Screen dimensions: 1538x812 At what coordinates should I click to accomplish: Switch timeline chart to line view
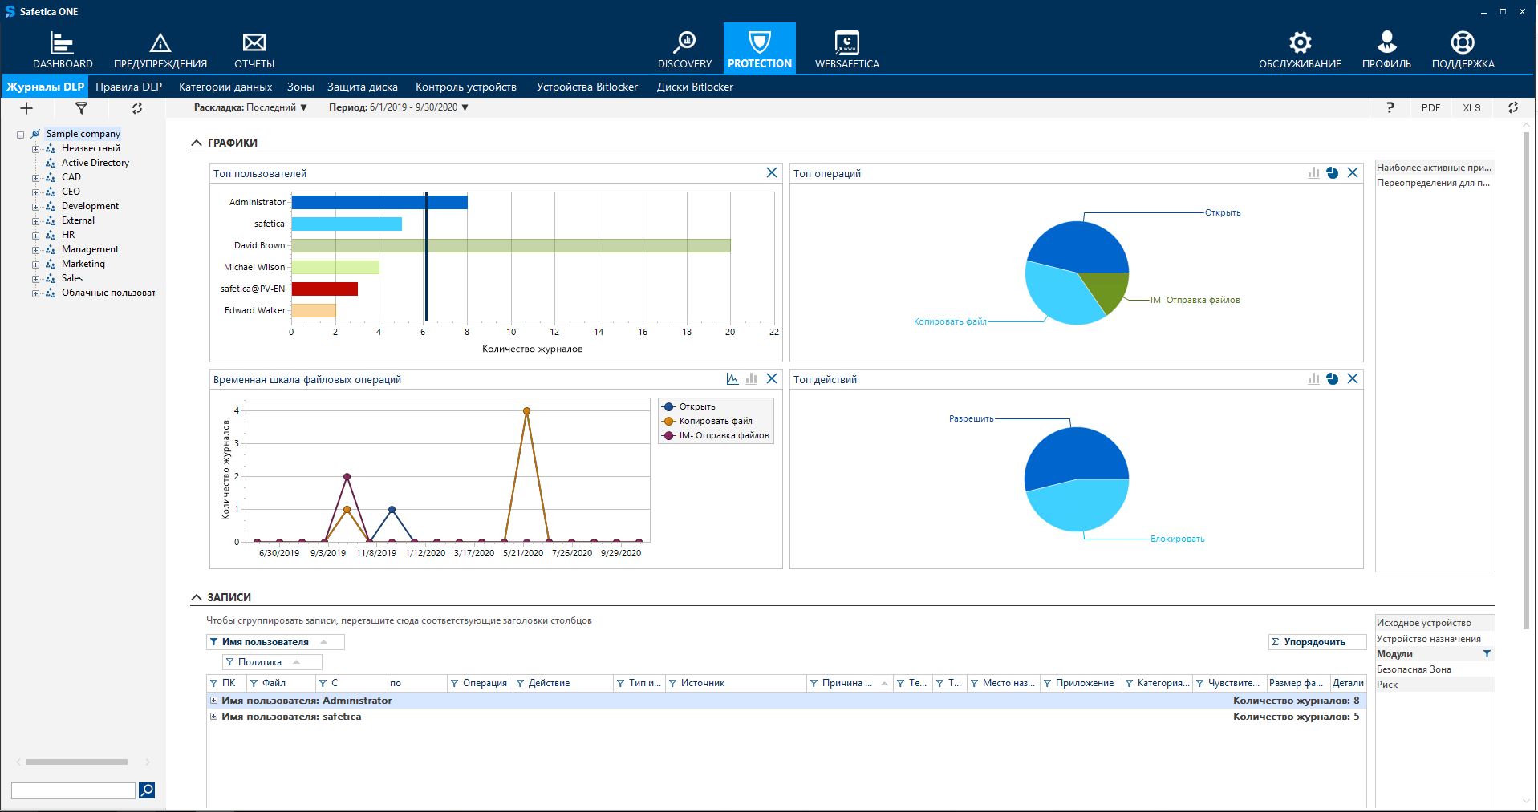tap(732, 379)
